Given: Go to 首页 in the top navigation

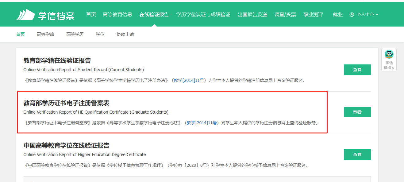Looking at the screenshot, I should [91, 14].
